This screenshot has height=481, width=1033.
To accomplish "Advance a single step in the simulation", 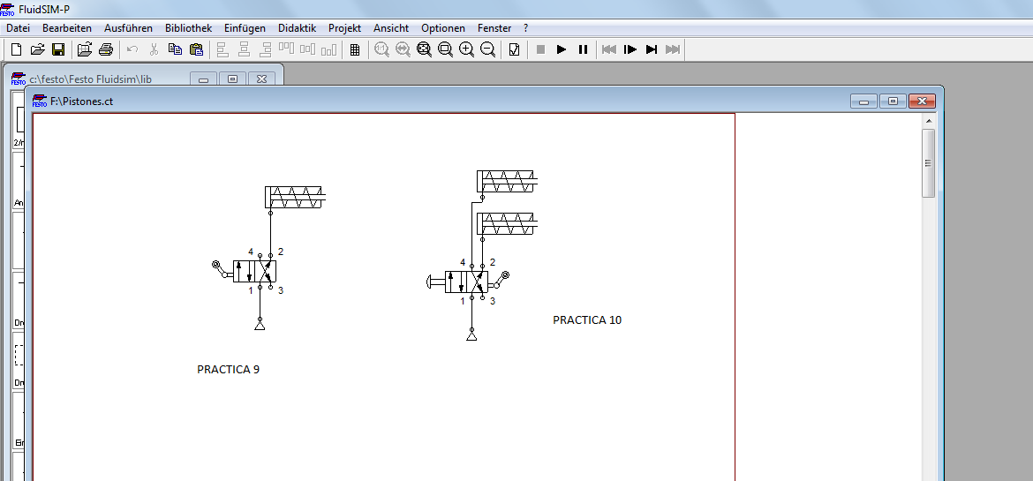I will [630, 49].
